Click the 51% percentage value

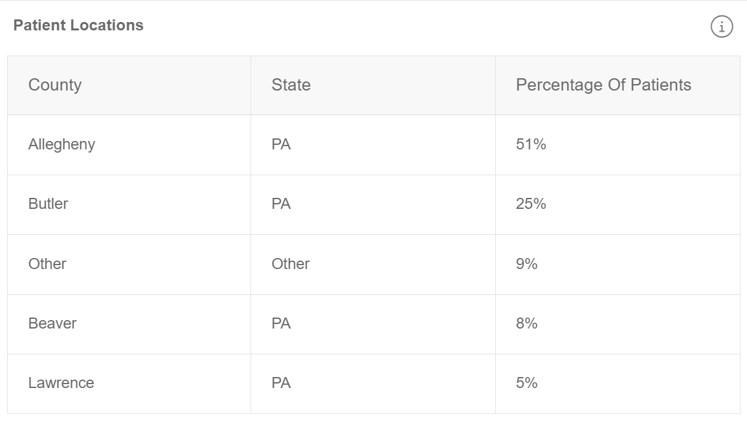point(531,144)
